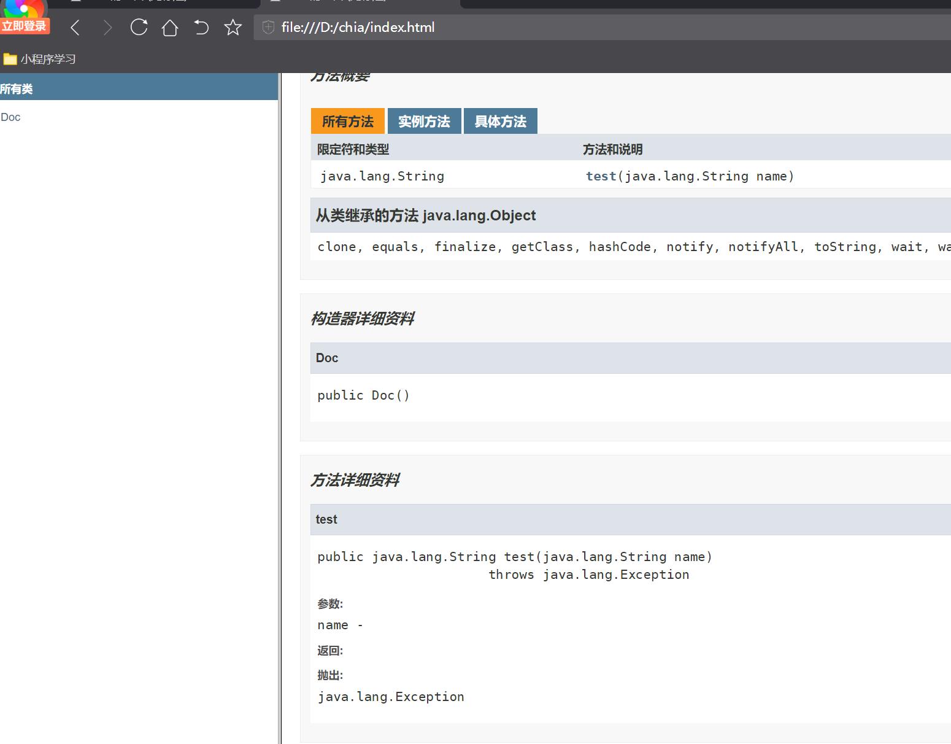Click the 构造器详细资料 section heading
This screenshot has width=951, height=744.
(363, 319)
